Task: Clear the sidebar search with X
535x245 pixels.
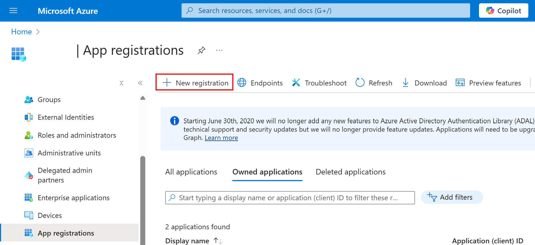Action: [121, 83]
